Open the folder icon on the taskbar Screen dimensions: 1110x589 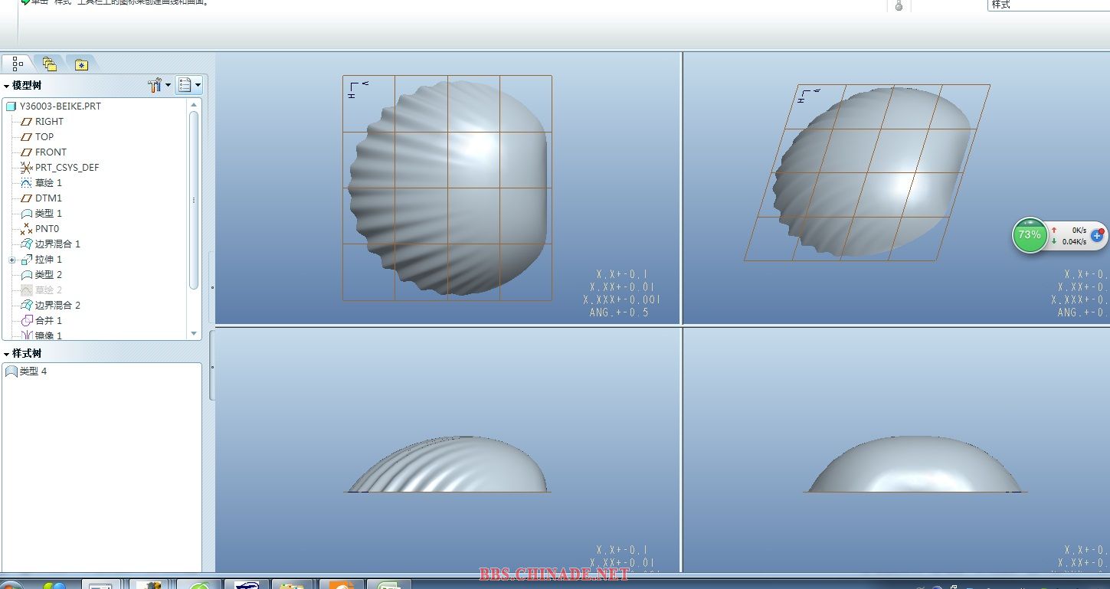click(x=291, y=585)
